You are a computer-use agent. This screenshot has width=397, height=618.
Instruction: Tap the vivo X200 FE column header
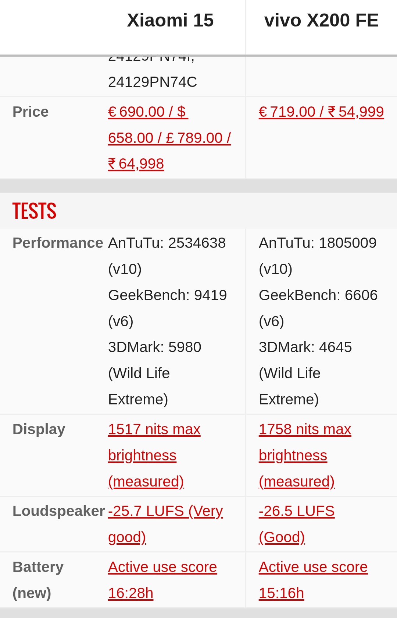point(321,20)
